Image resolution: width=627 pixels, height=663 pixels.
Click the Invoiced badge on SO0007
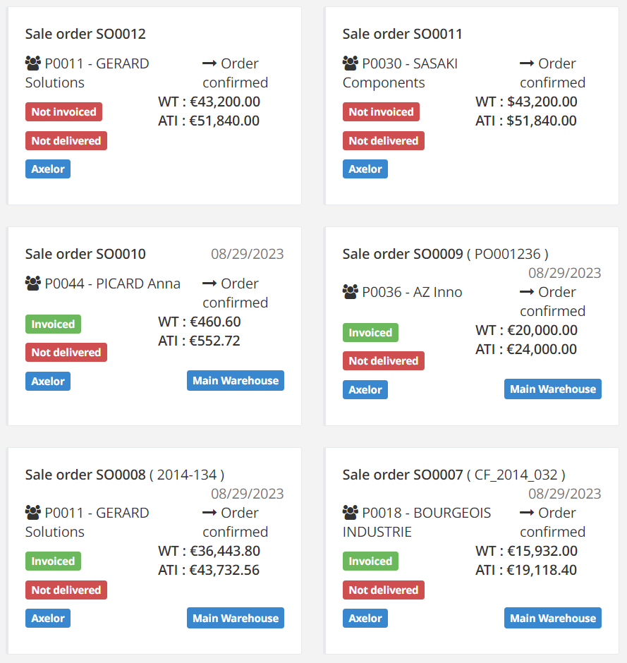pos(370,561)
